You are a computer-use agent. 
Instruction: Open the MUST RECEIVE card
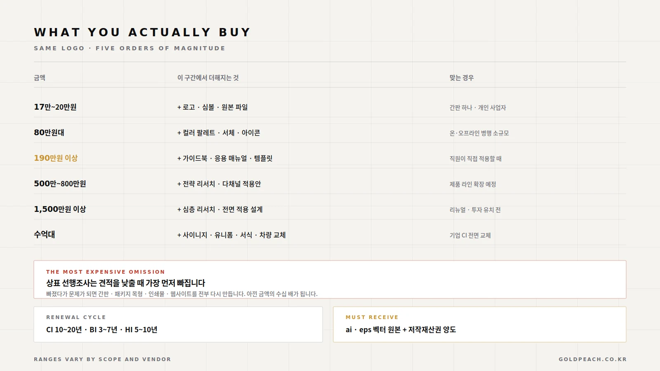(480, 324)
